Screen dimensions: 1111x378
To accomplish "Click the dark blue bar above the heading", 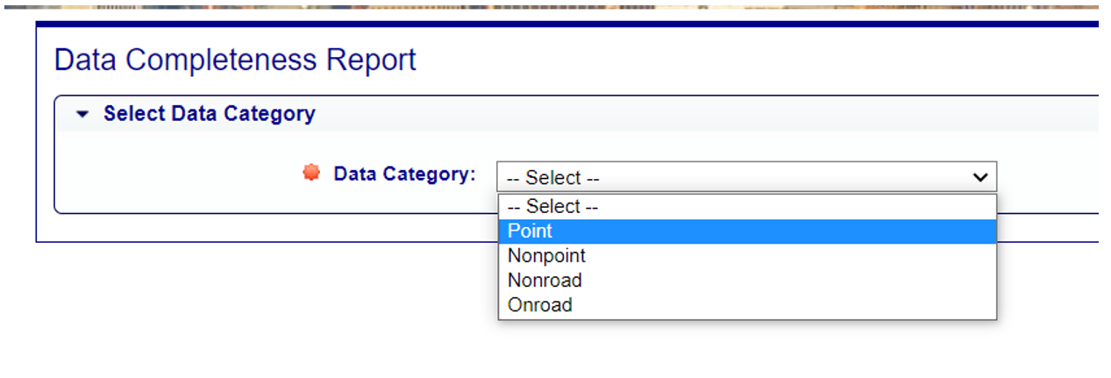I will tap(566, 25).
